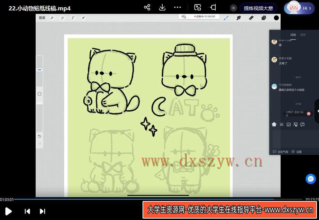This screenshot has width=319, height=220.
Task: Click the 太棒了 chat message
Action: pos(283,63)
